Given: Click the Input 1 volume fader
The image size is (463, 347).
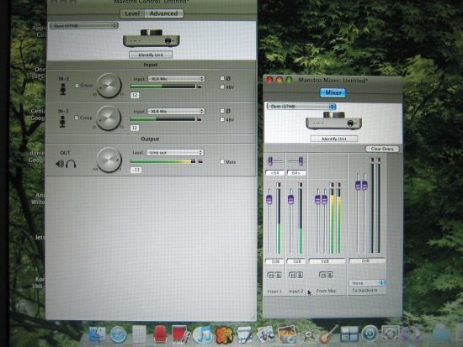Looking at the screenshot, I should 269,199.
